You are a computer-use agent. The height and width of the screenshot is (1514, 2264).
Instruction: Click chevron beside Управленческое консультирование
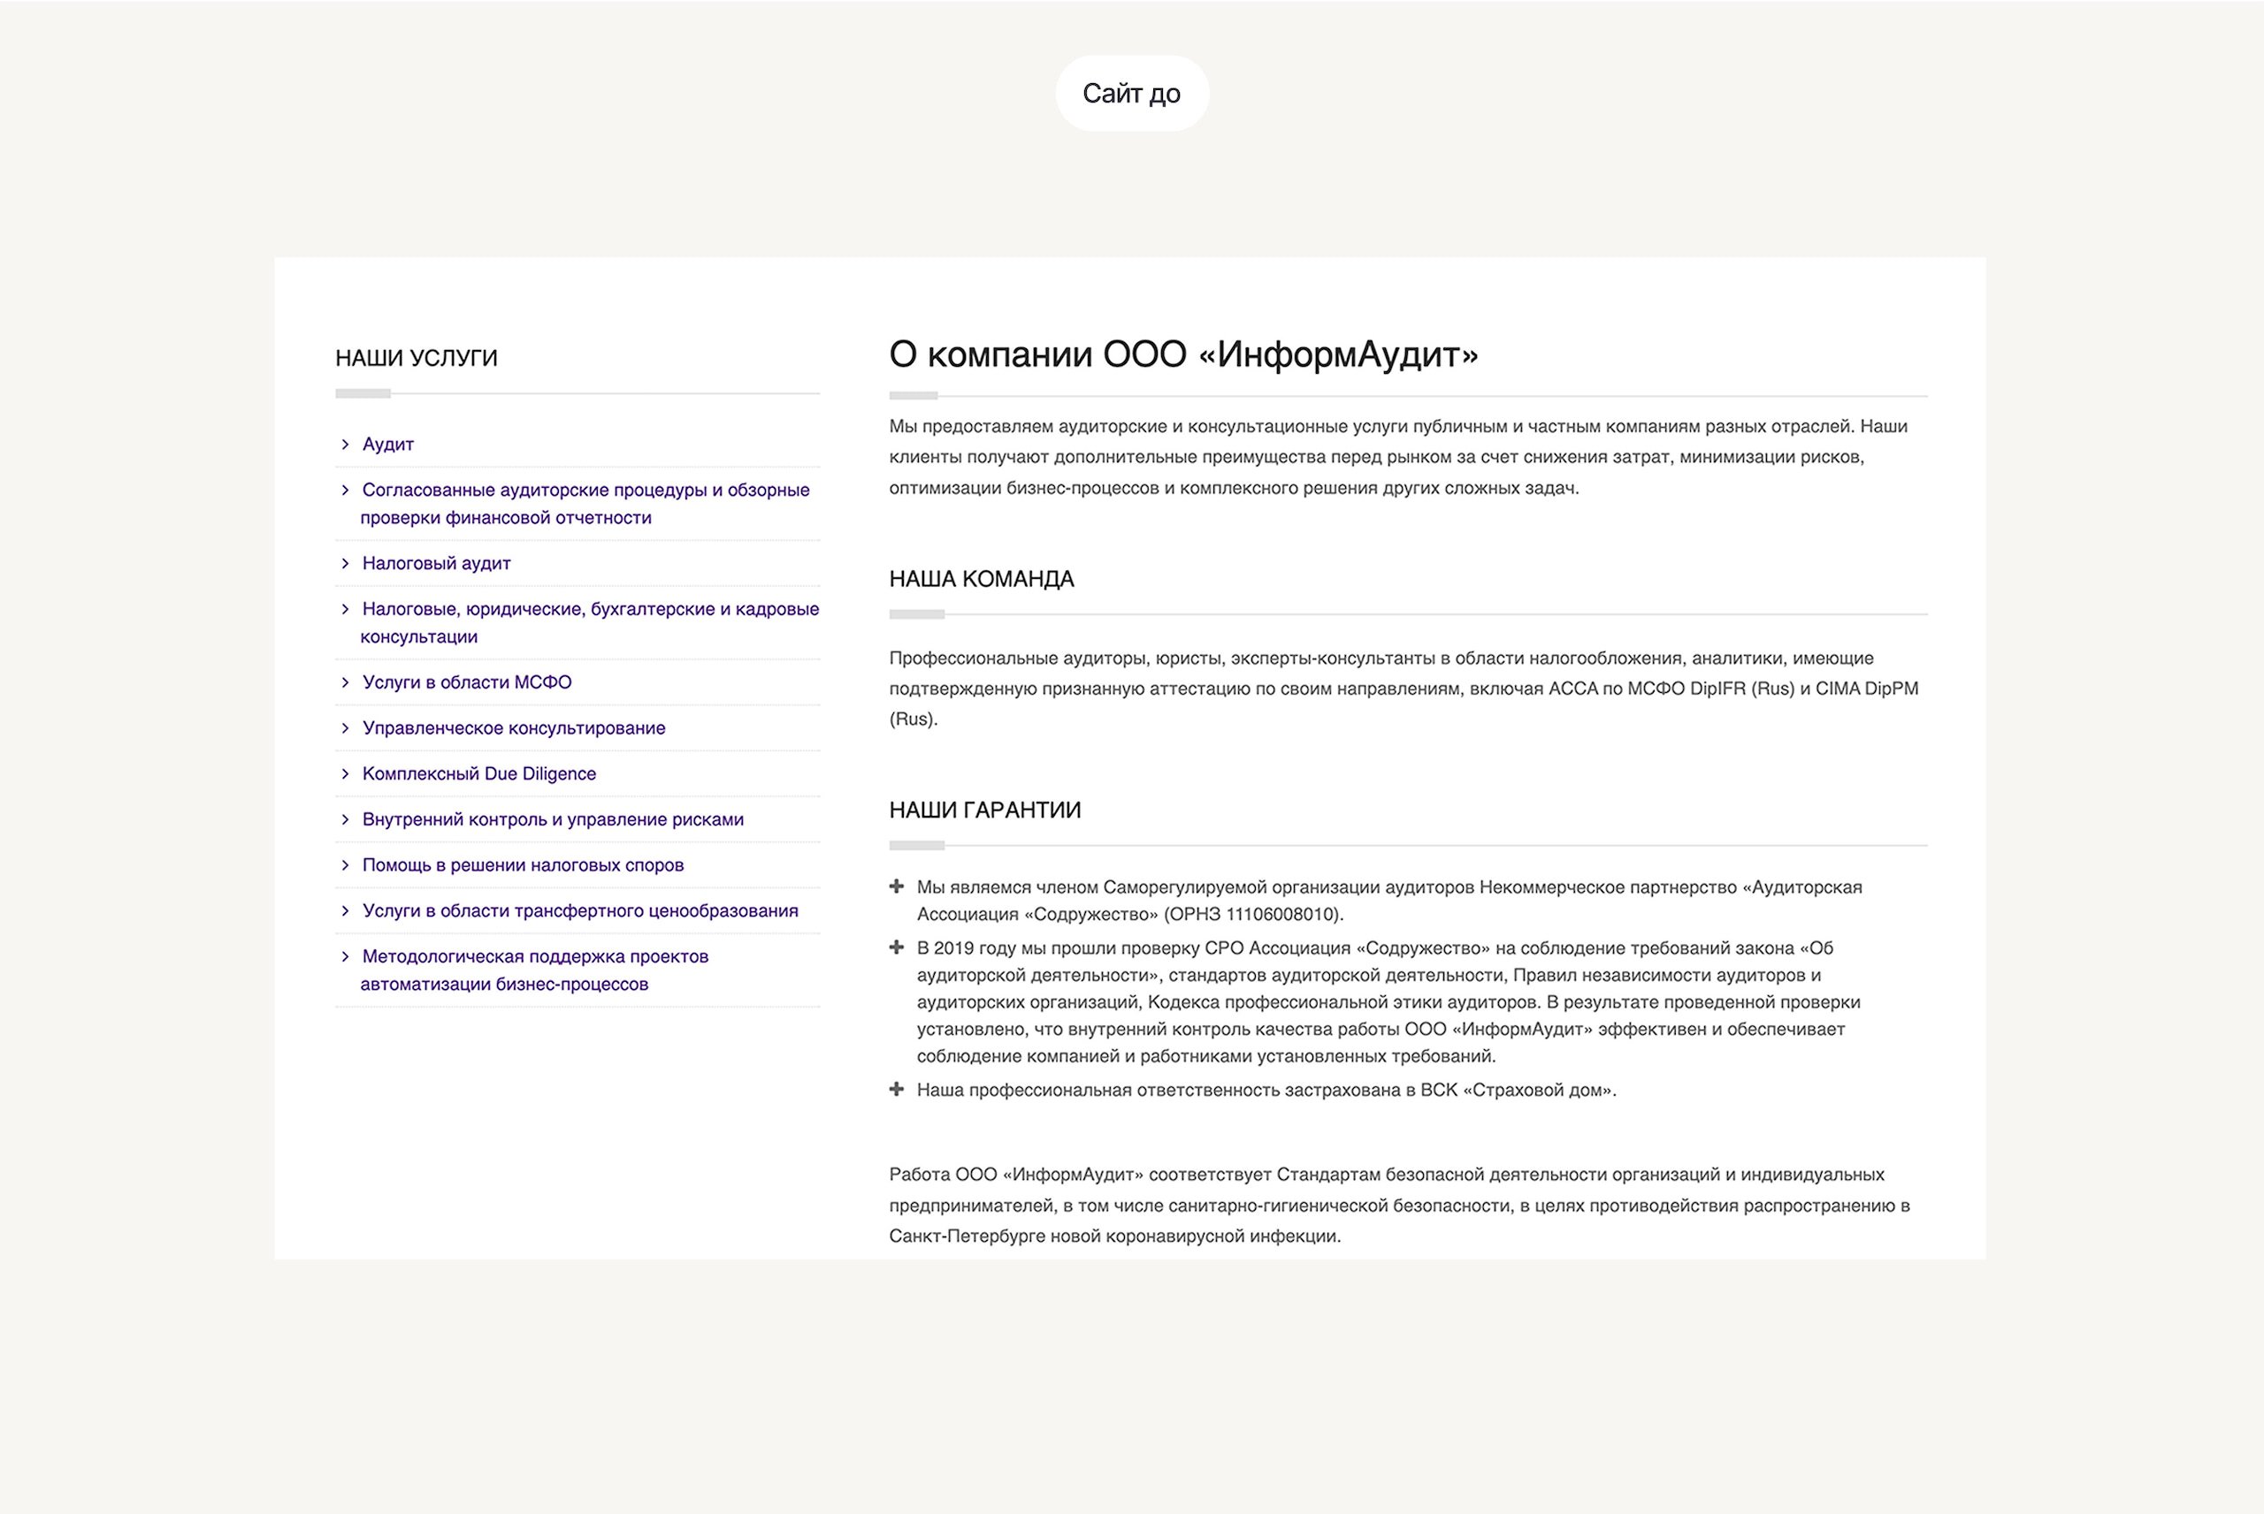coord(345,728)
